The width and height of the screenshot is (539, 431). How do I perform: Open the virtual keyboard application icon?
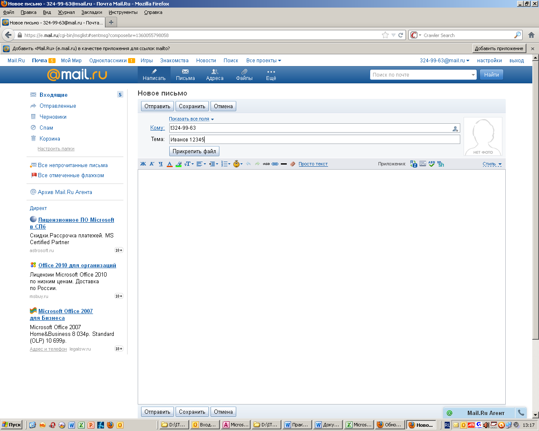click(423, 164)
